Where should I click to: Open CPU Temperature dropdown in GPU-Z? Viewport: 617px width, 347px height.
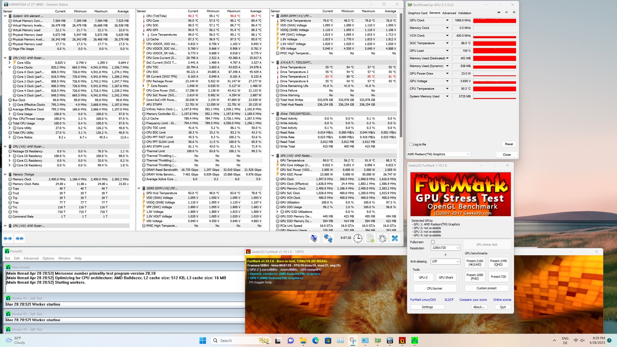(447, 89)
